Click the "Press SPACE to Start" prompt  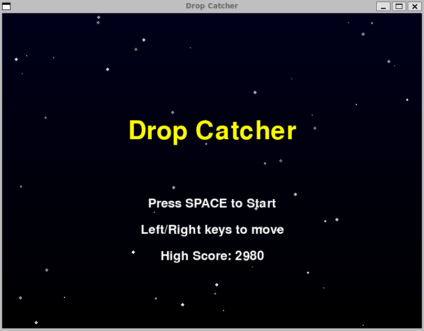[x=212, y=203]
